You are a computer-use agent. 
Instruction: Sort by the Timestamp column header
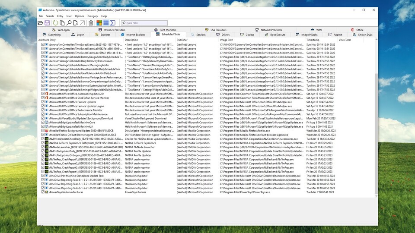coord(313,40)
